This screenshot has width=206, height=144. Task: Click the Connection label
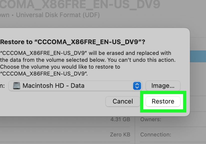click(156, 134)
